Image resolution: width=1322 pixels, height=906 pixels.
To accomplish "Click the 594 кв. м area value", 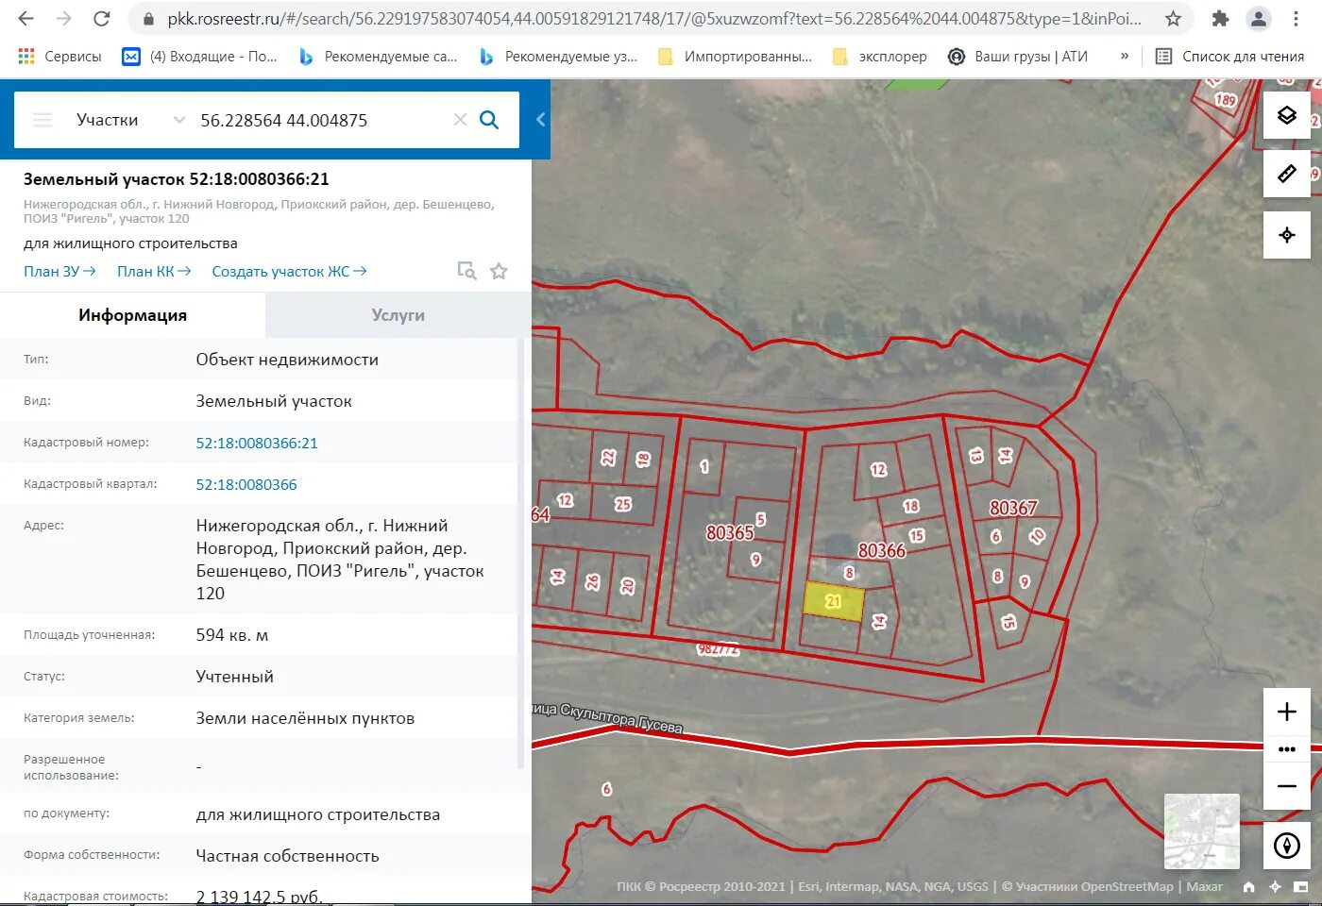I will coord(232,635).
